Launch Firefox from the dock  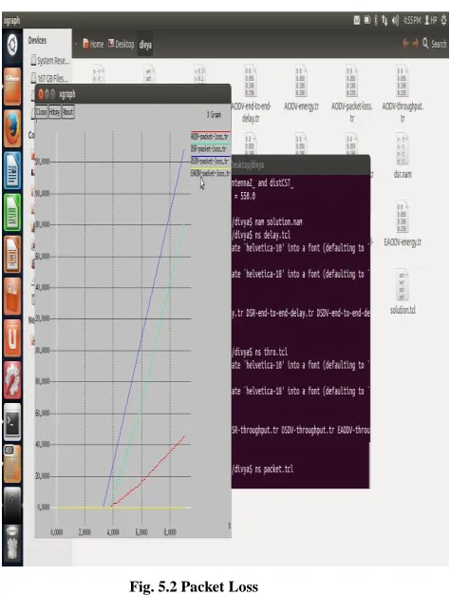pyautogui.click(x=12, y=128)
